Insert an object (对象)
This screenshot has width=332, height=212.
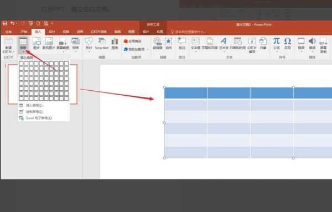pos(263,44)
